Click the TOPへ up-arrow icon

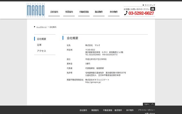[152, 104]
